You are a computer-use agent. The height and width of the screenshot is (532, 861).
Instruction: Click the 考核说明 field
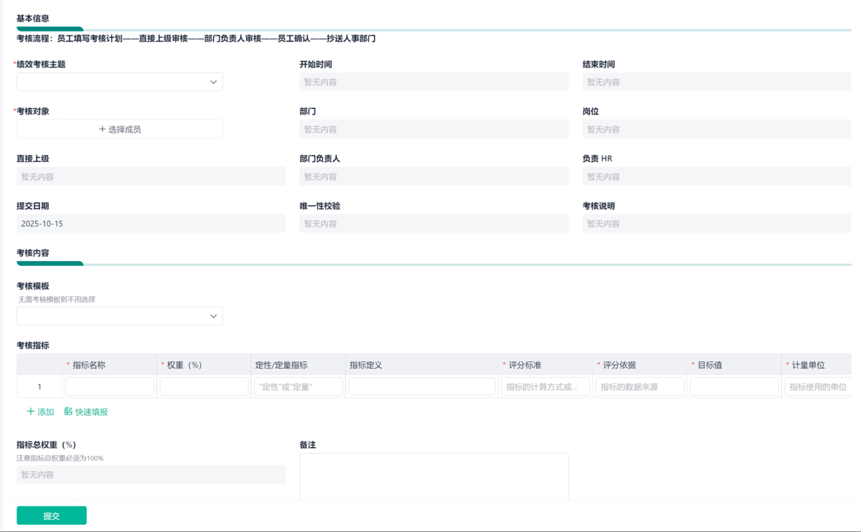(717, 224)
